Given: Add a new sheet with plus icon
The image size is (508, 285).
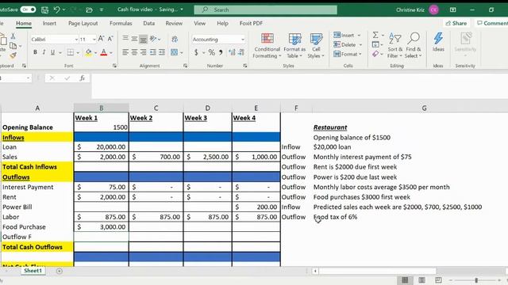Looking at the screenshot, I should pos(60,271).
